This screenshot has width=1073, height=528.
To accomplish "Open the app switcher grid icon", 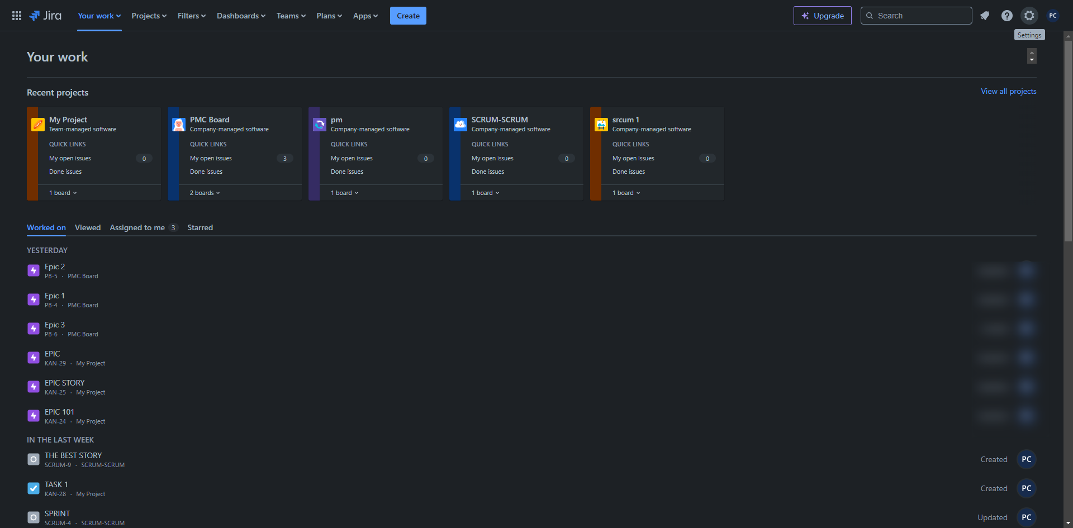I will [17, 16].
